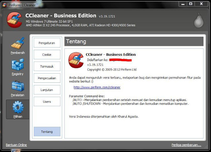Click the 'MS Windows 7 Ultimate 32-bit SP1' text
211x152 pixels.
click(49, 21)
